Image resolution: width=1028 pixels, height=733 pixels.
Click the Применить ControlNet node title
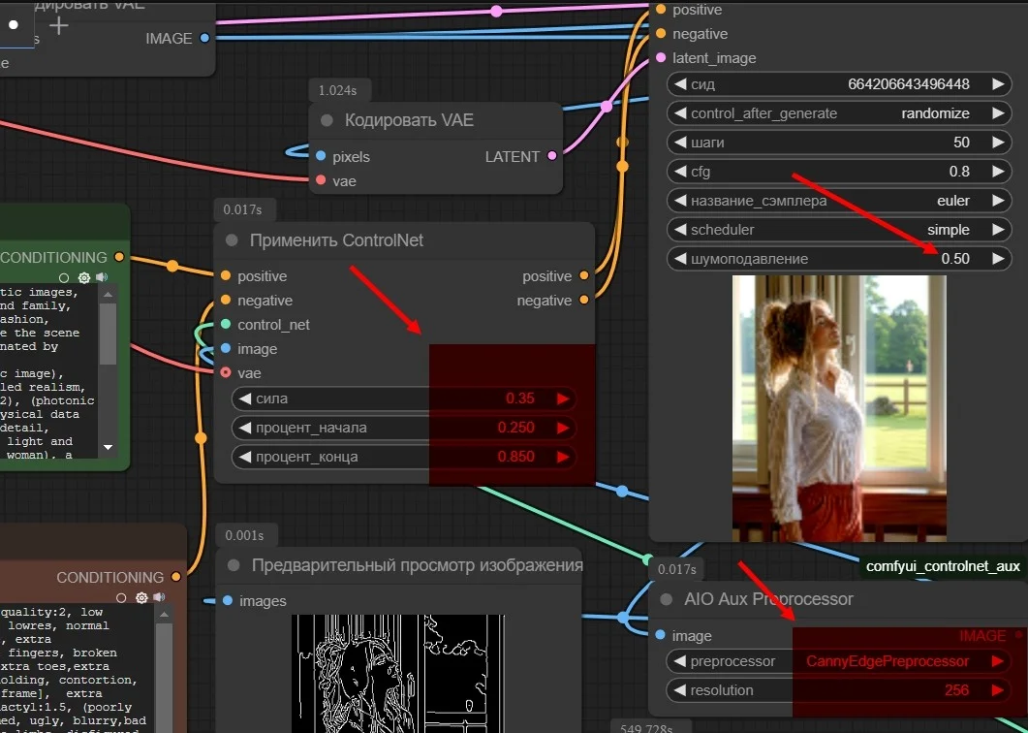pyautogui.click(x=336, y=240)
